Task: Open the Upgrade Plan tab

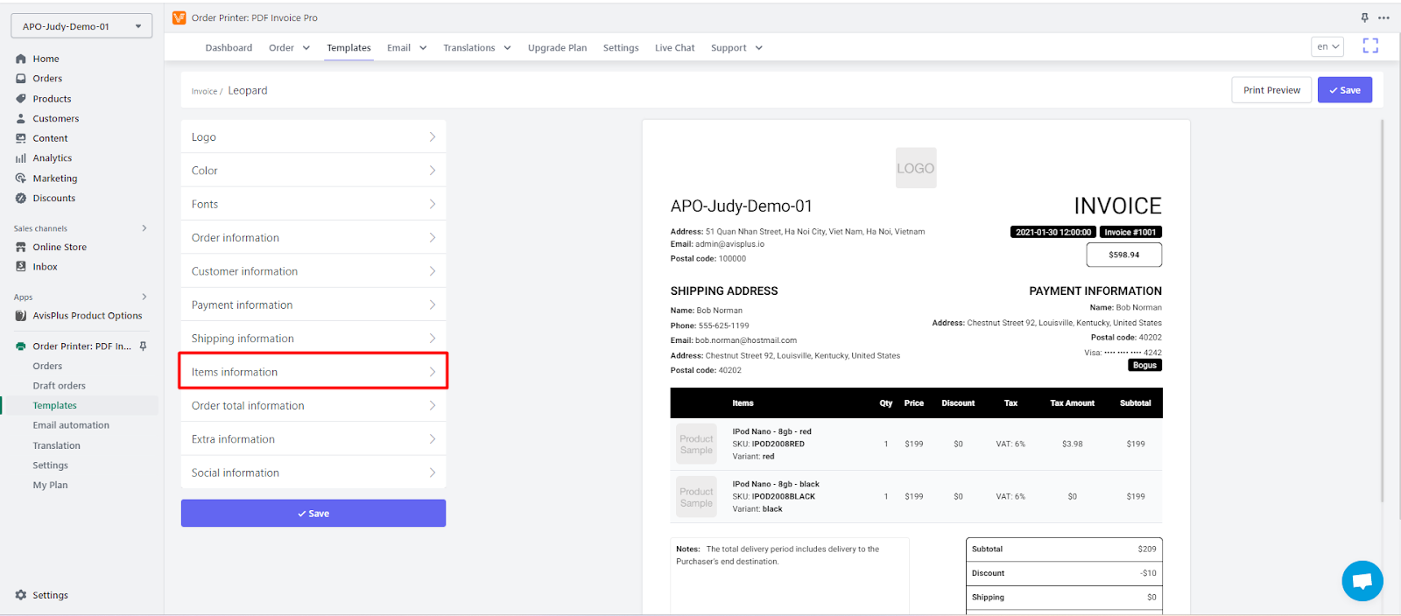Action: coord(557,48)
